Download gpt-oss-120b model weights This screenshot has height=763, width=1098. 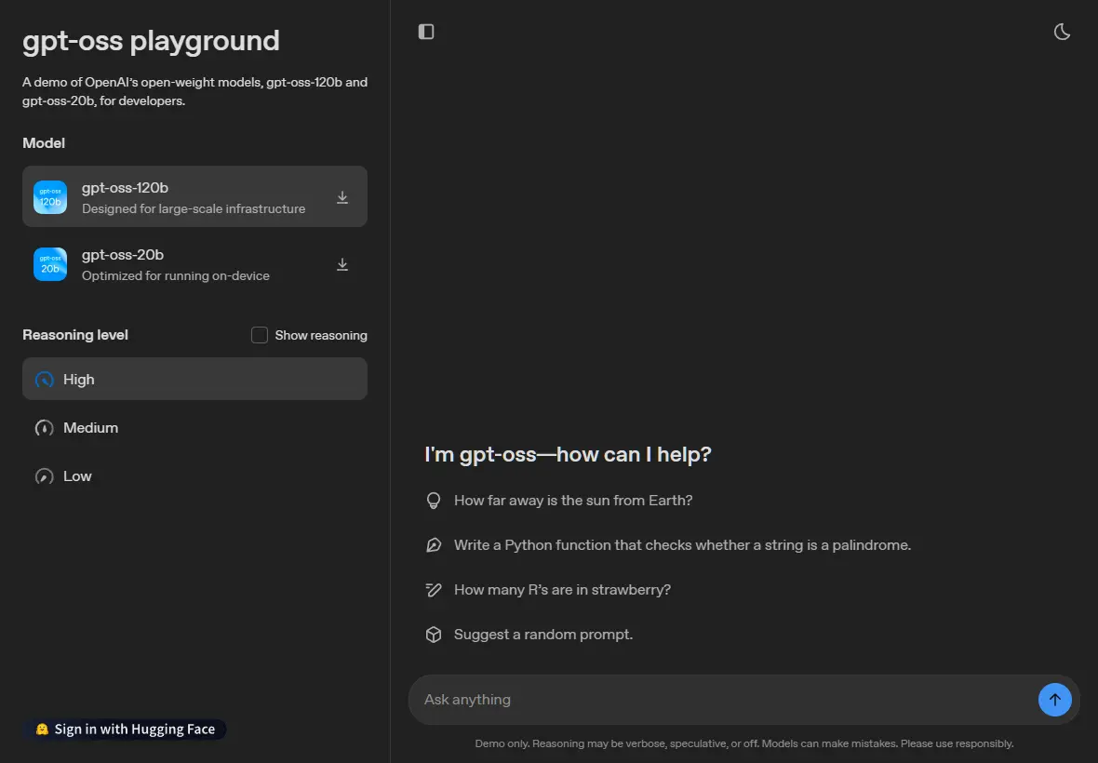point(342,197)
